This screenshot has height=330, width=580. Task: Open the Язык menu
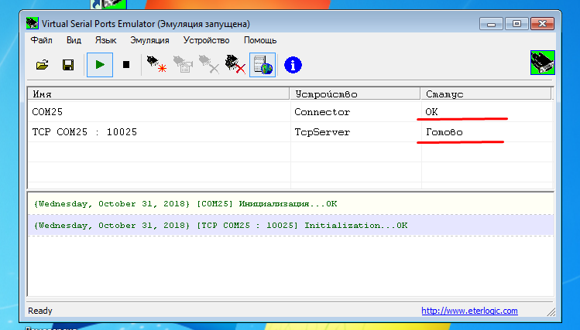pos(105,40)
